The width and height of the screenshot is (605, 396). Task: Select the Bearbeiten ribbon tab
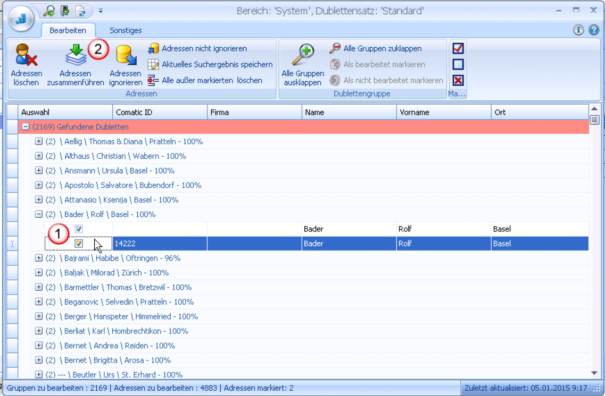tap(68, 30)
